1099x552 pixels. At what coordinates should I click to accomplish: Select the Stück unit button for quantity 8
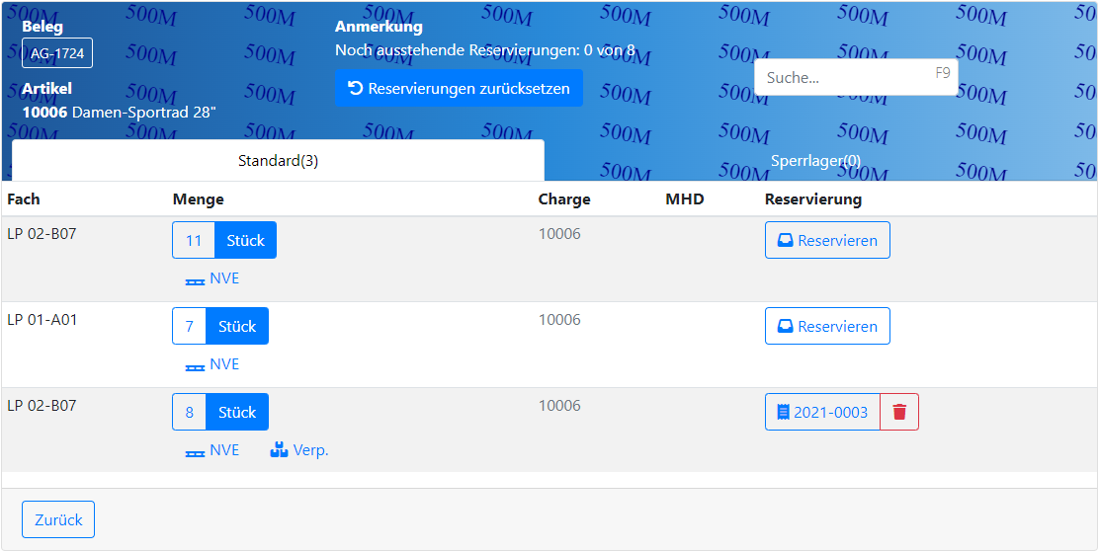tap(237, 413)
